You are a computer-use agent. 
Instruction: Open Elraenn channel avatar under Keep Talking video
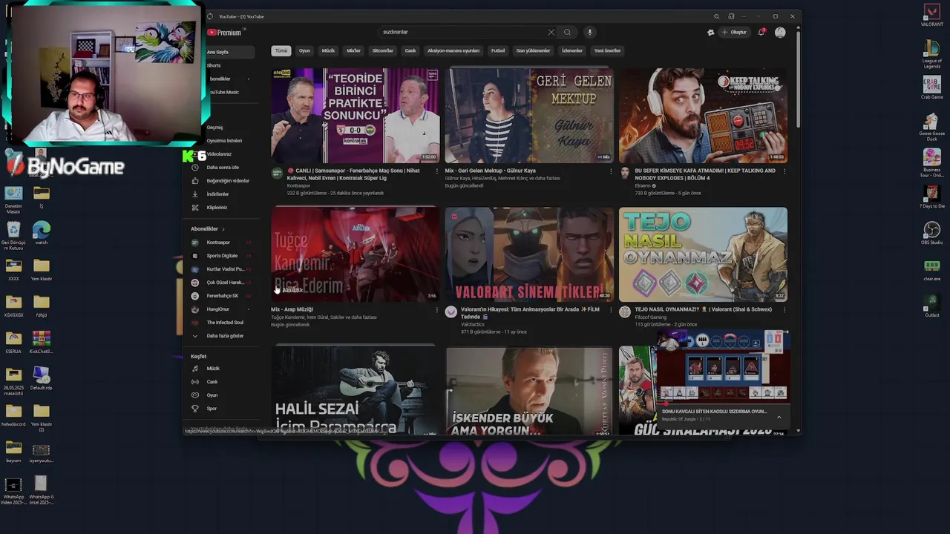pos(625,173)
